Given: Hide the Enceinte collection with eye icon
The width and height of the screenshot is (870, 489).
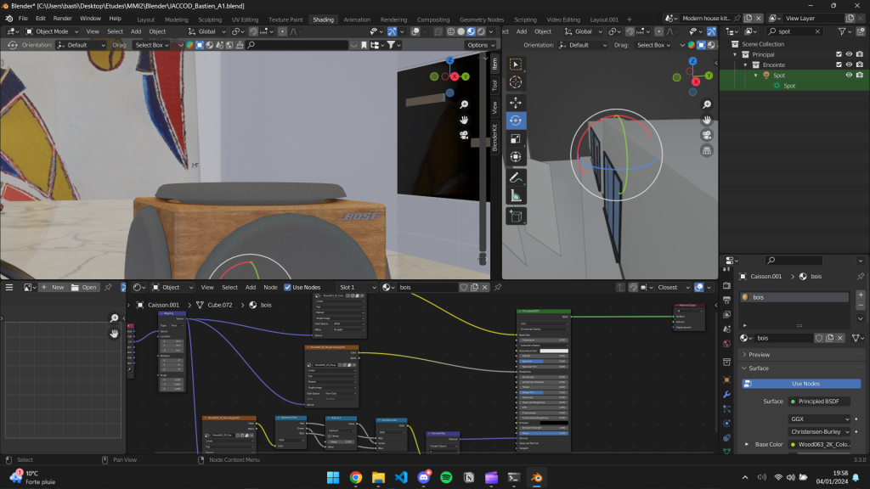Looking at the screenshot, I should [x=849, y=65].
